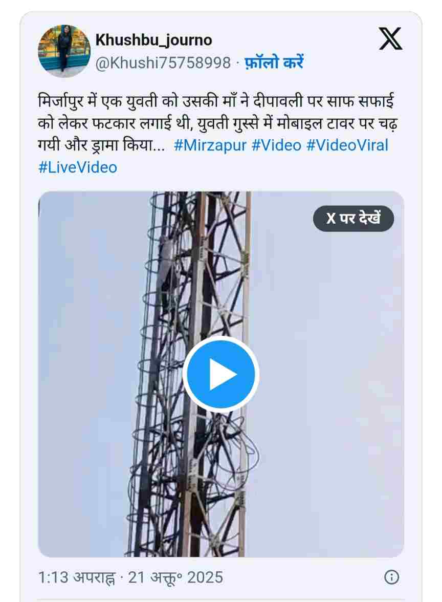
Task: Follow the account via फ़ॉलो करें
Action: (274, 62)
